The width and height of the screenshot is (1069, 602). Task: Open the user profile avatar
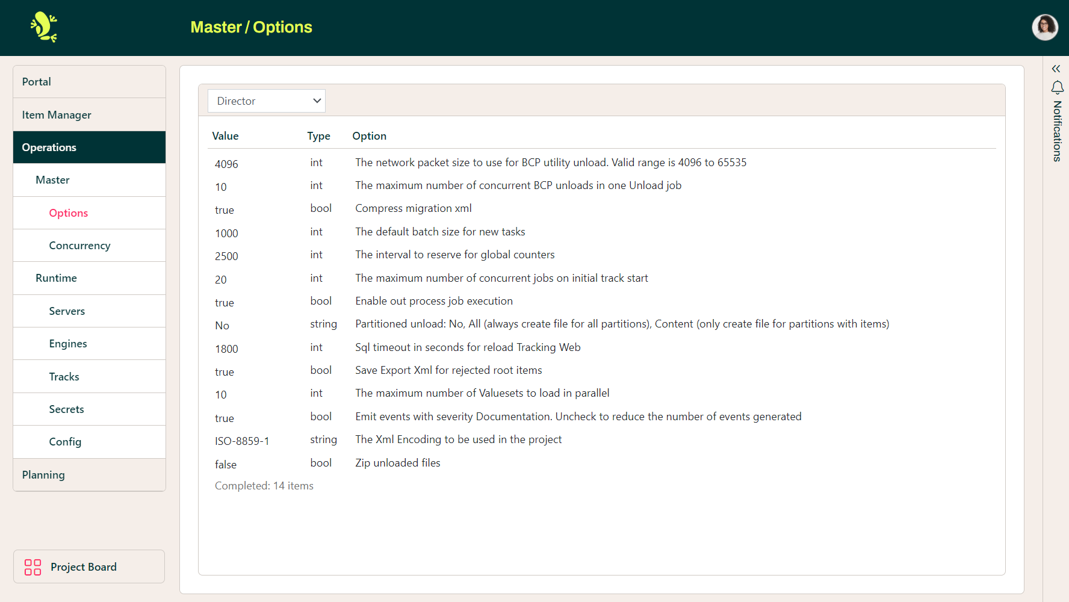(x=1045, y=27)
